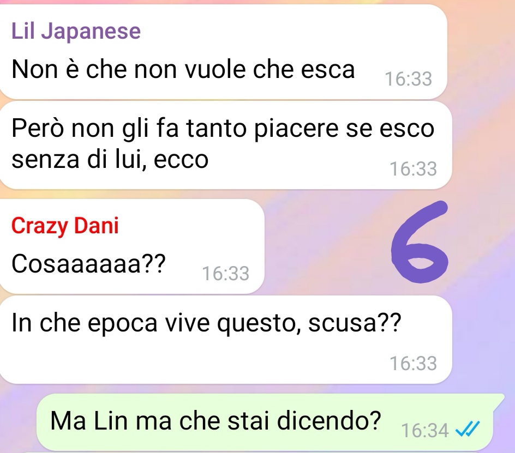Select message 'Non è che non vuole che esca'
515x453 pixels.
tap(223, 52)
